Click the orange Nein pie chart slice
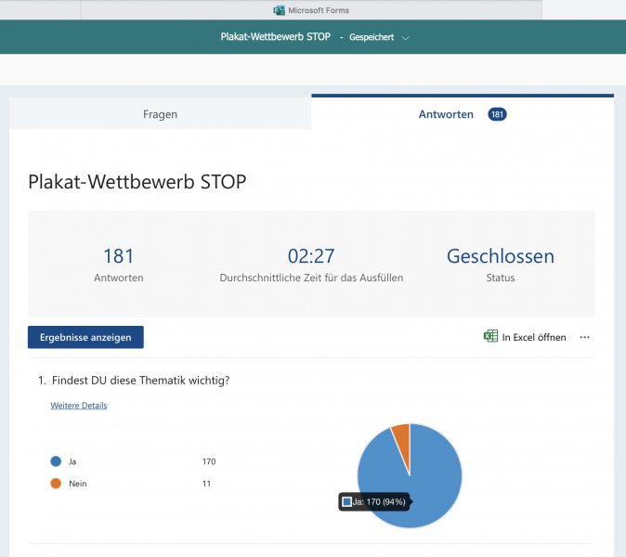The image size is (626, 557). [400, 433]
